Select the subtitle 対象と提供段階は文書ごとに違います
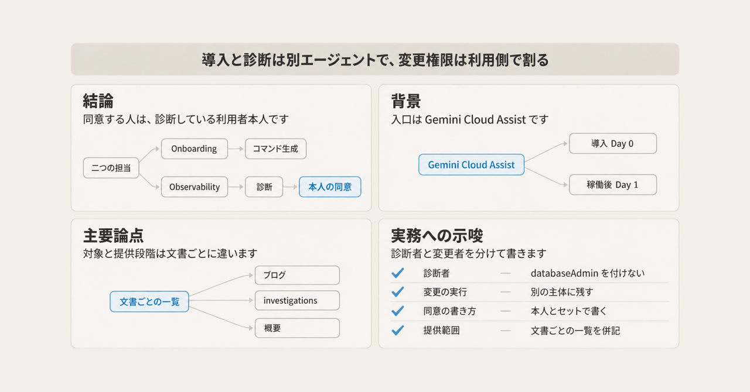This screenshot has height=392, width=750. click(x=171, y=253)
